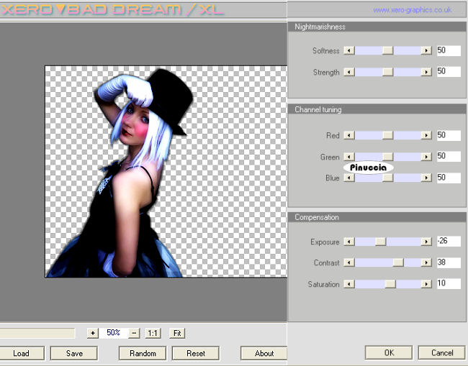468x366 pixels.
Task: Raise Contrast with its right arrow
Action: (426, 262)
